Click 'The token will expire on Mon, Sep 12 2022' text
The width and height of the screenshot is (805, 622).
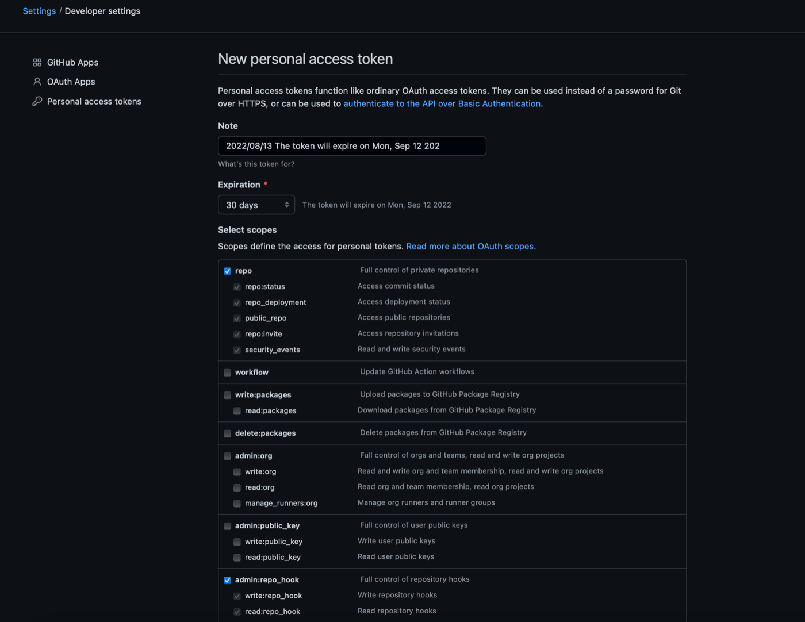point(377,205)
